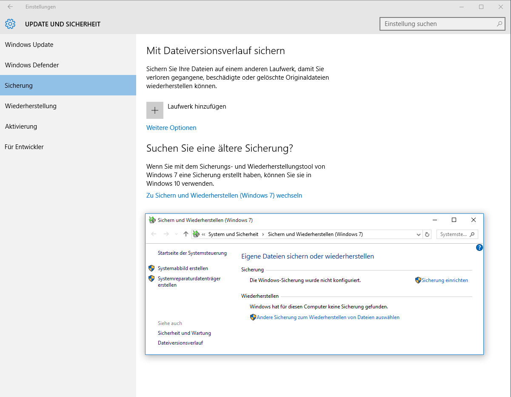Click Systemabbild erstellen link
Viewport: 511px width, 397px height.
coord(183,268)
